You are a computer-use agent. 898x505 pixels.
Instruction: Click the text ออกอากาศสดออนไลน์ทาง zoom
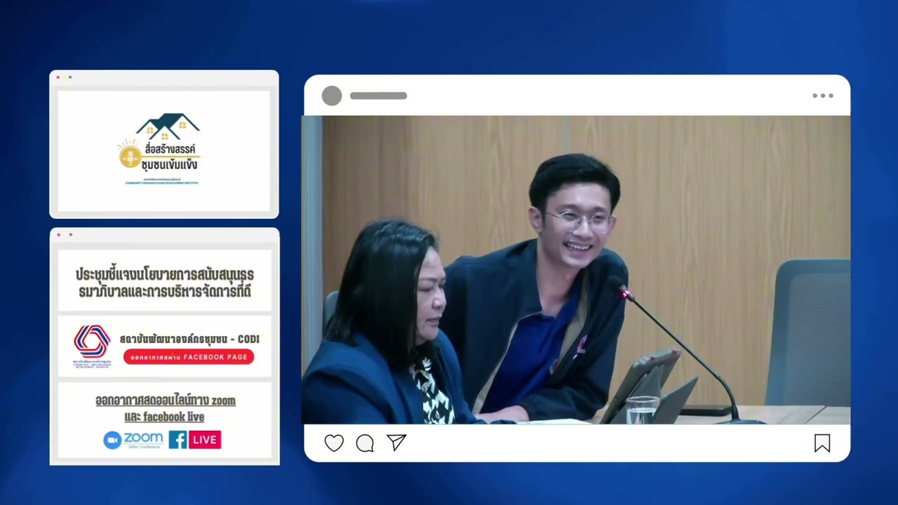click(x=166, y=400)
